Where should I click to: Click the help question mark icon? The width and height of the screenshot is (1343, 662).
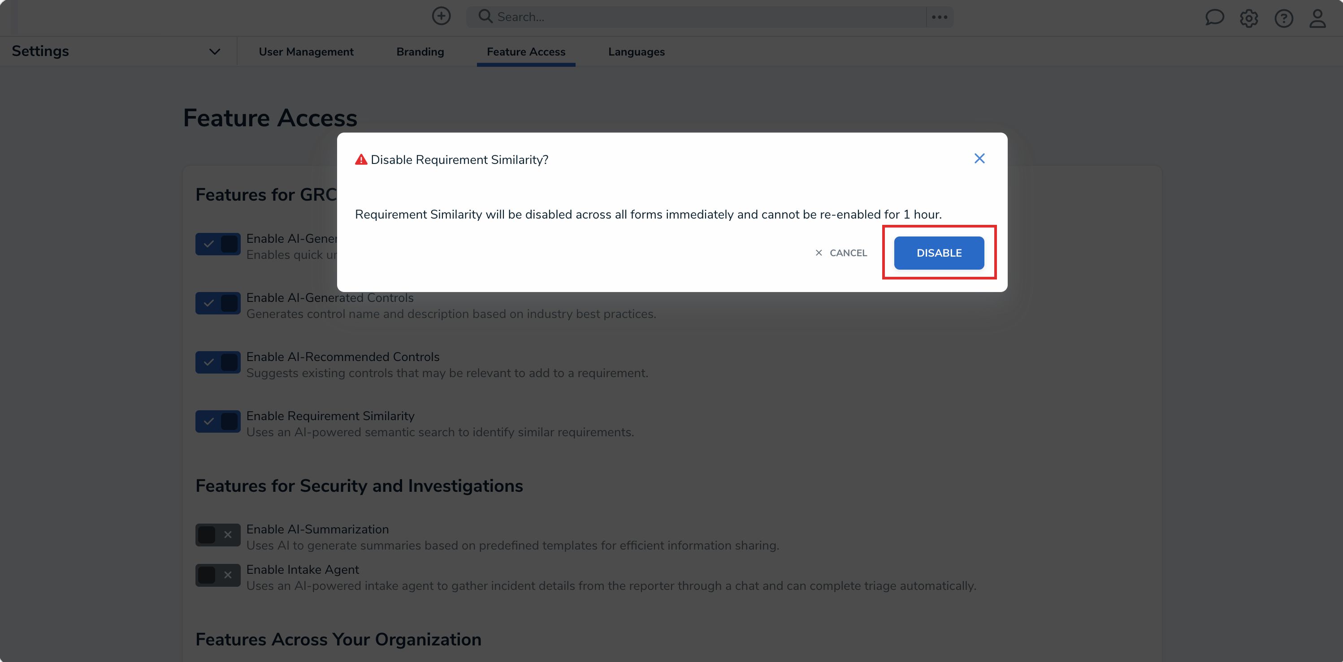tap(1283, 19)
